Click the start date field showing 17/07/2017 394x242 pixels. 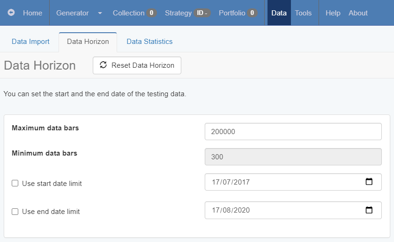pyautogui.click(x=281, y=182)
